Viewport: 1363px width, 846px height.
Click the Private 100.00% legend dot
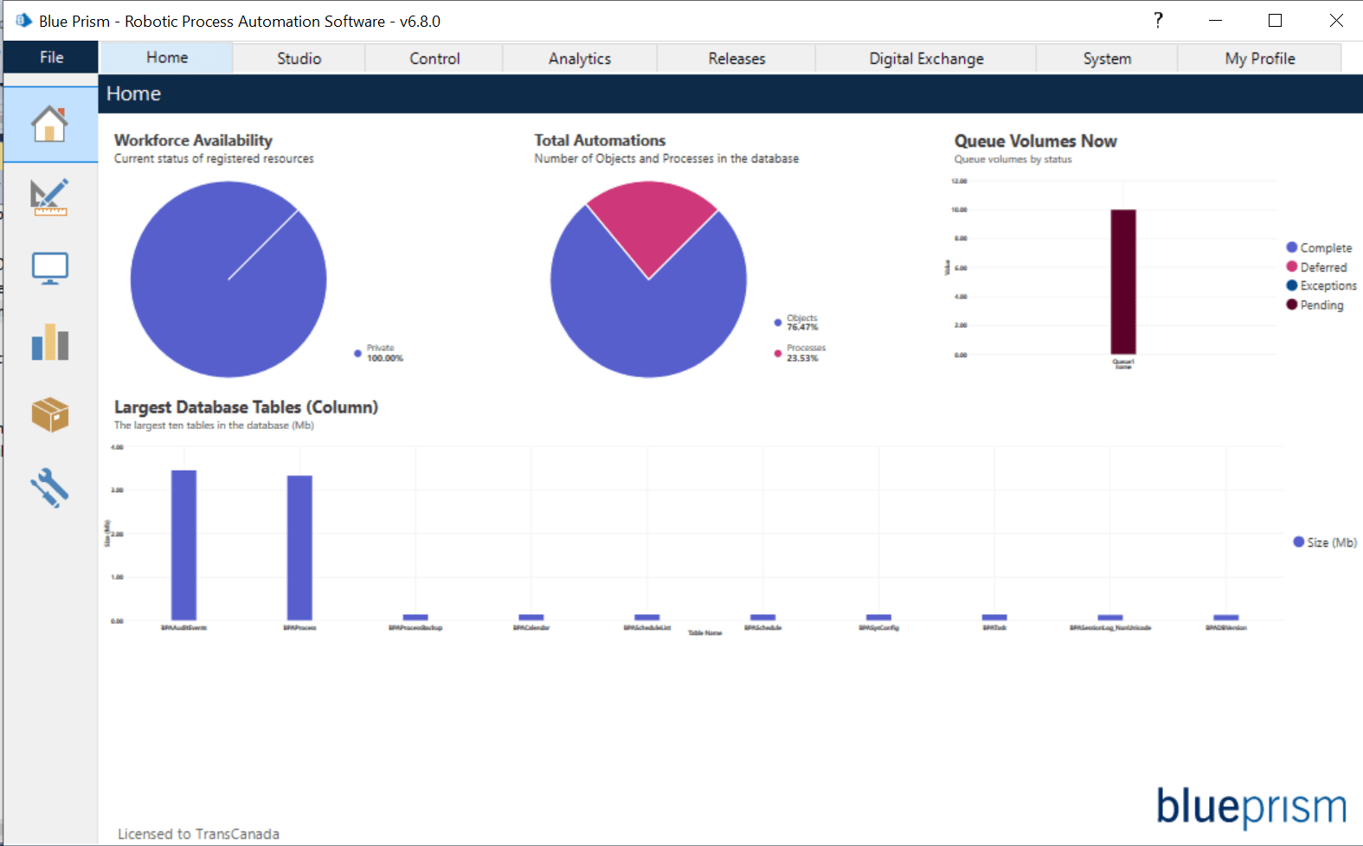click(x=357, y=353)
